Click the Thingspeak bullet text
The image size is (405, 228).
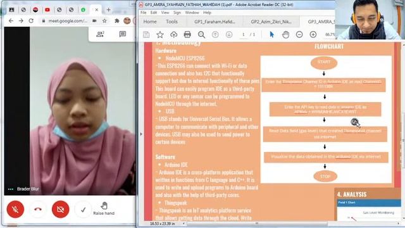(x=176, y=203)
